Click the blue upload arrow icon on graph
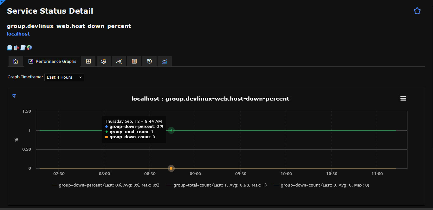This screenshot has width=433, height=210. coord(14,96)
